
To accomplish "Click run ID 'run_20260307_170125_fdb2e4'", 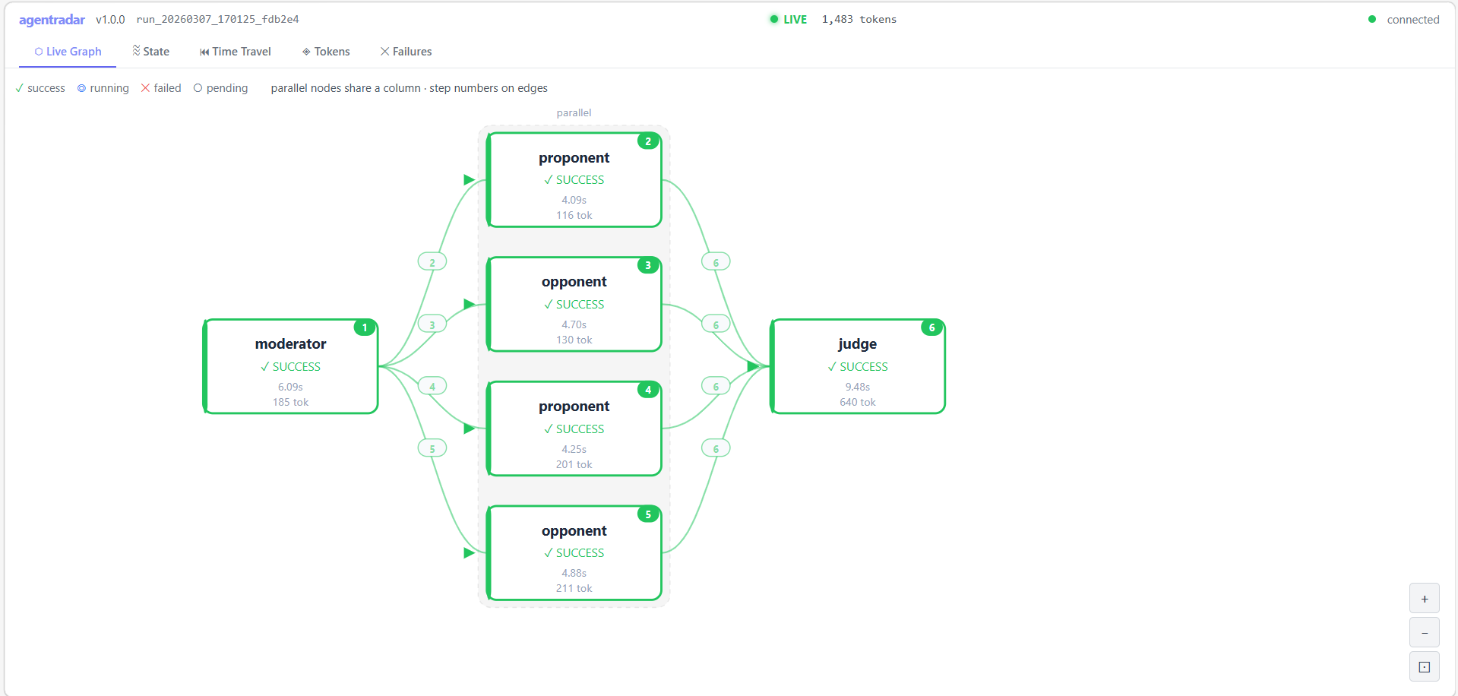I will 217,20.
